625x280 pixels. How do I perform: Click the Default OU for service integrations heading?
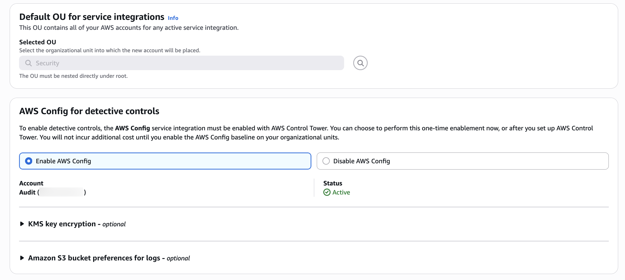click(x=91, y=16)
